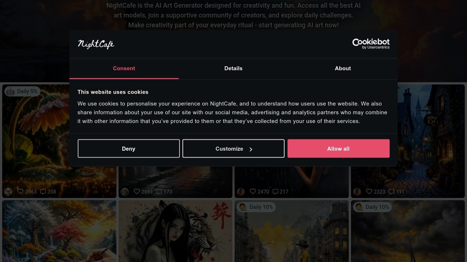
Task: Open comments on artwork with 173 comments
Action: pyautogui.click(x=159, y=191)
